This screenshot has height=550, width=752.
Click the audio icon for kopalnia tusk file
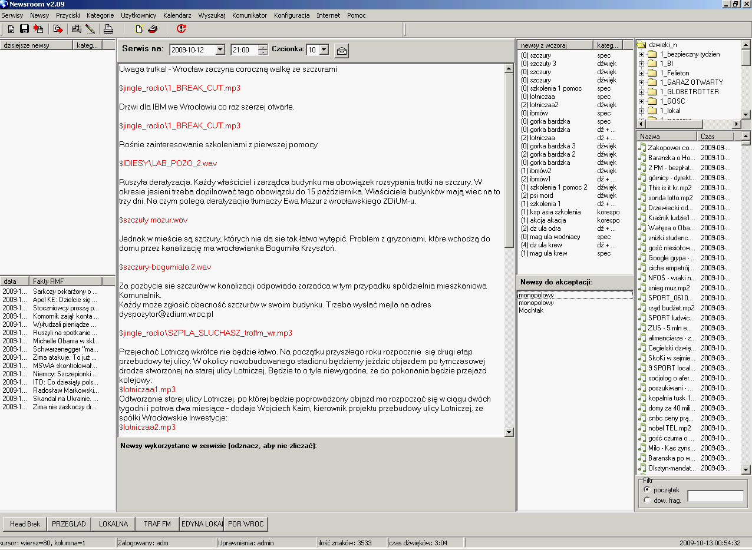pos(642,398)
